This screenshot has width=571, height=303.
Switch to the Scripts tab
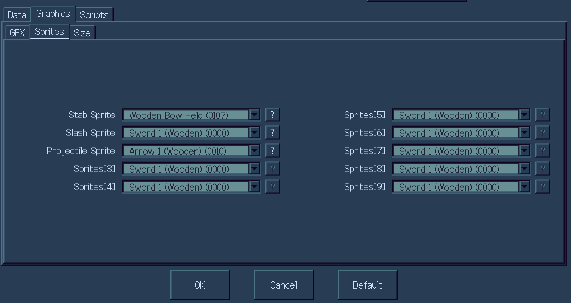[94, 15]
